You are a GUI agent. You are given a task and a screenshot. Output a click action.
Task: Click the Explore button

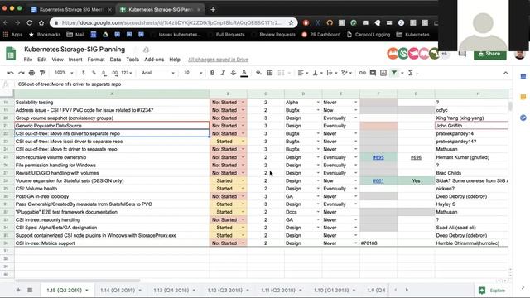[x=493, y=290]
